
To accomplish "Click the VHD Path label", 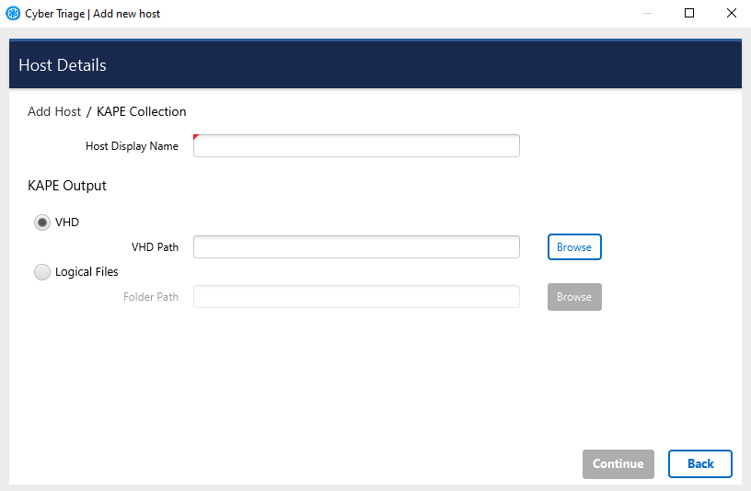I will (x=155, y=247).
